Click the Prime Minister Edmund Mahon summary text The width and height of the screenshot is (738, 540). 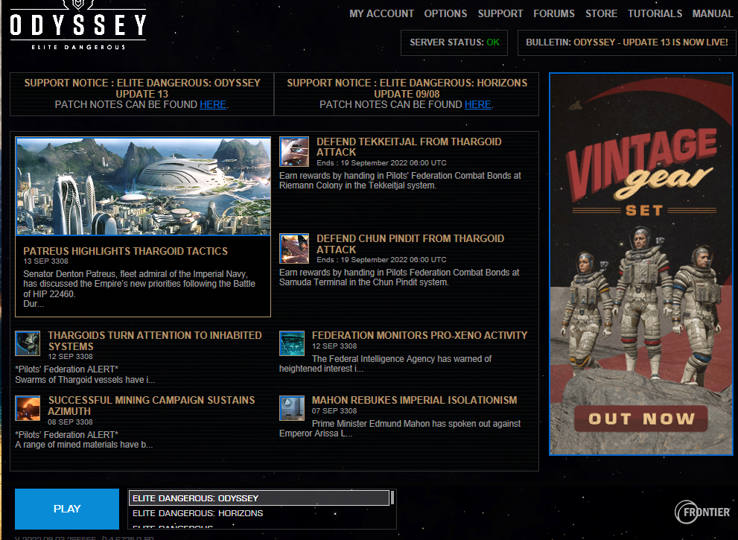pyautogui.click(x=400, y=428)
